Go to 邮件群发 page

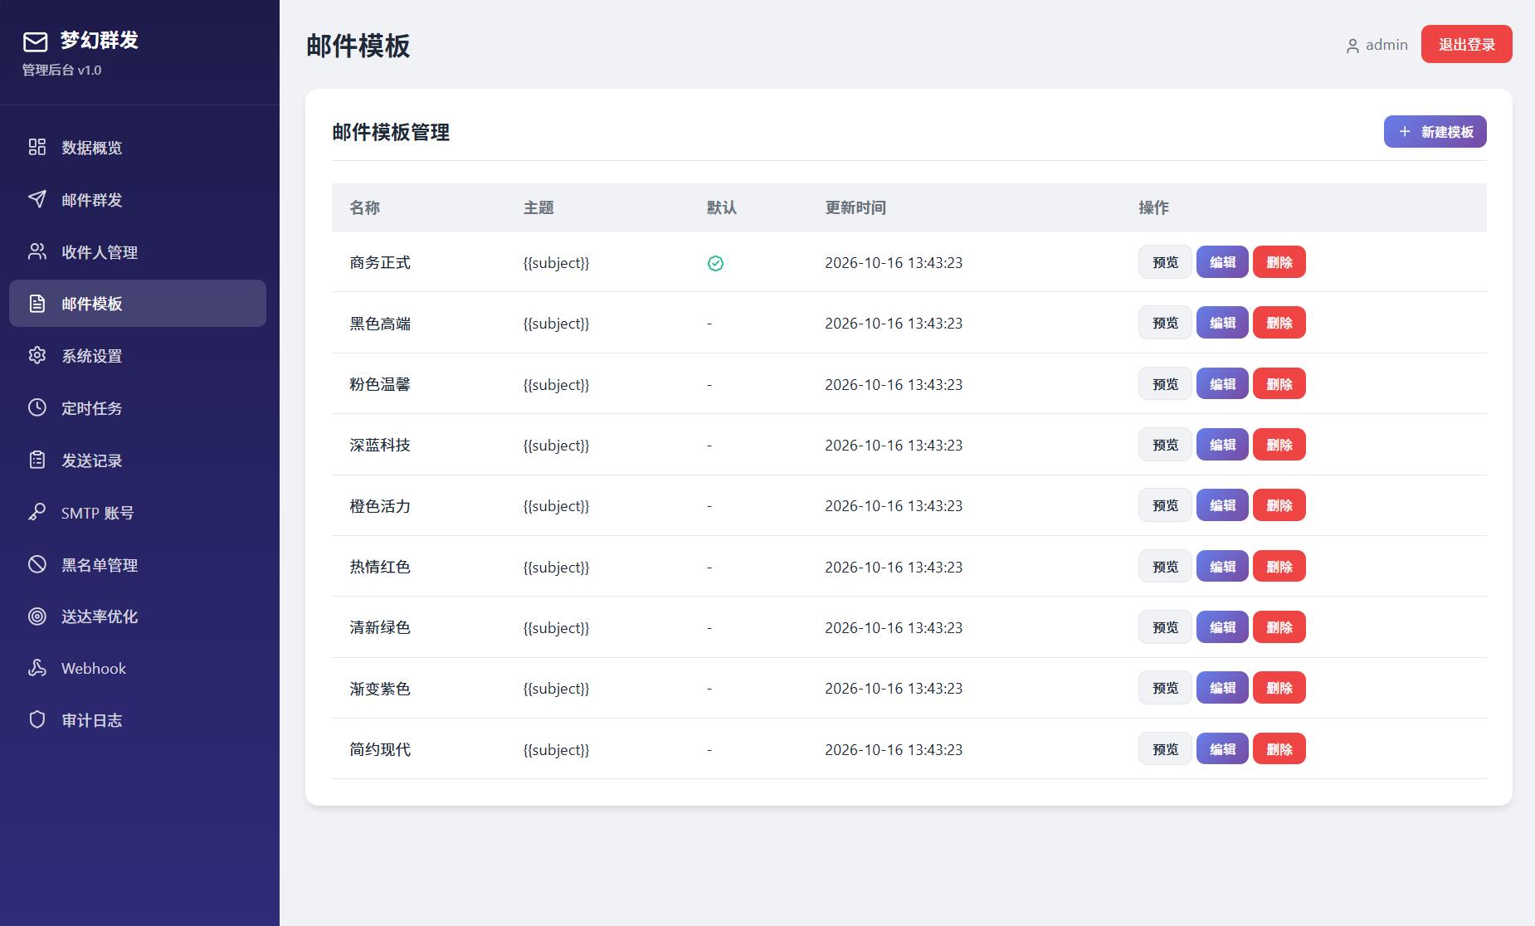point(138,199)
